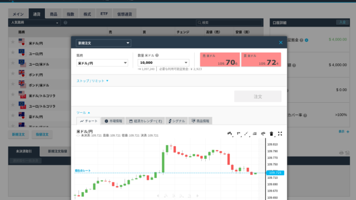The width and height of the screenshot is (356, 200).
Task: Switch to the ETF tab
Action: pyautogui.click(x=104, y=14)
